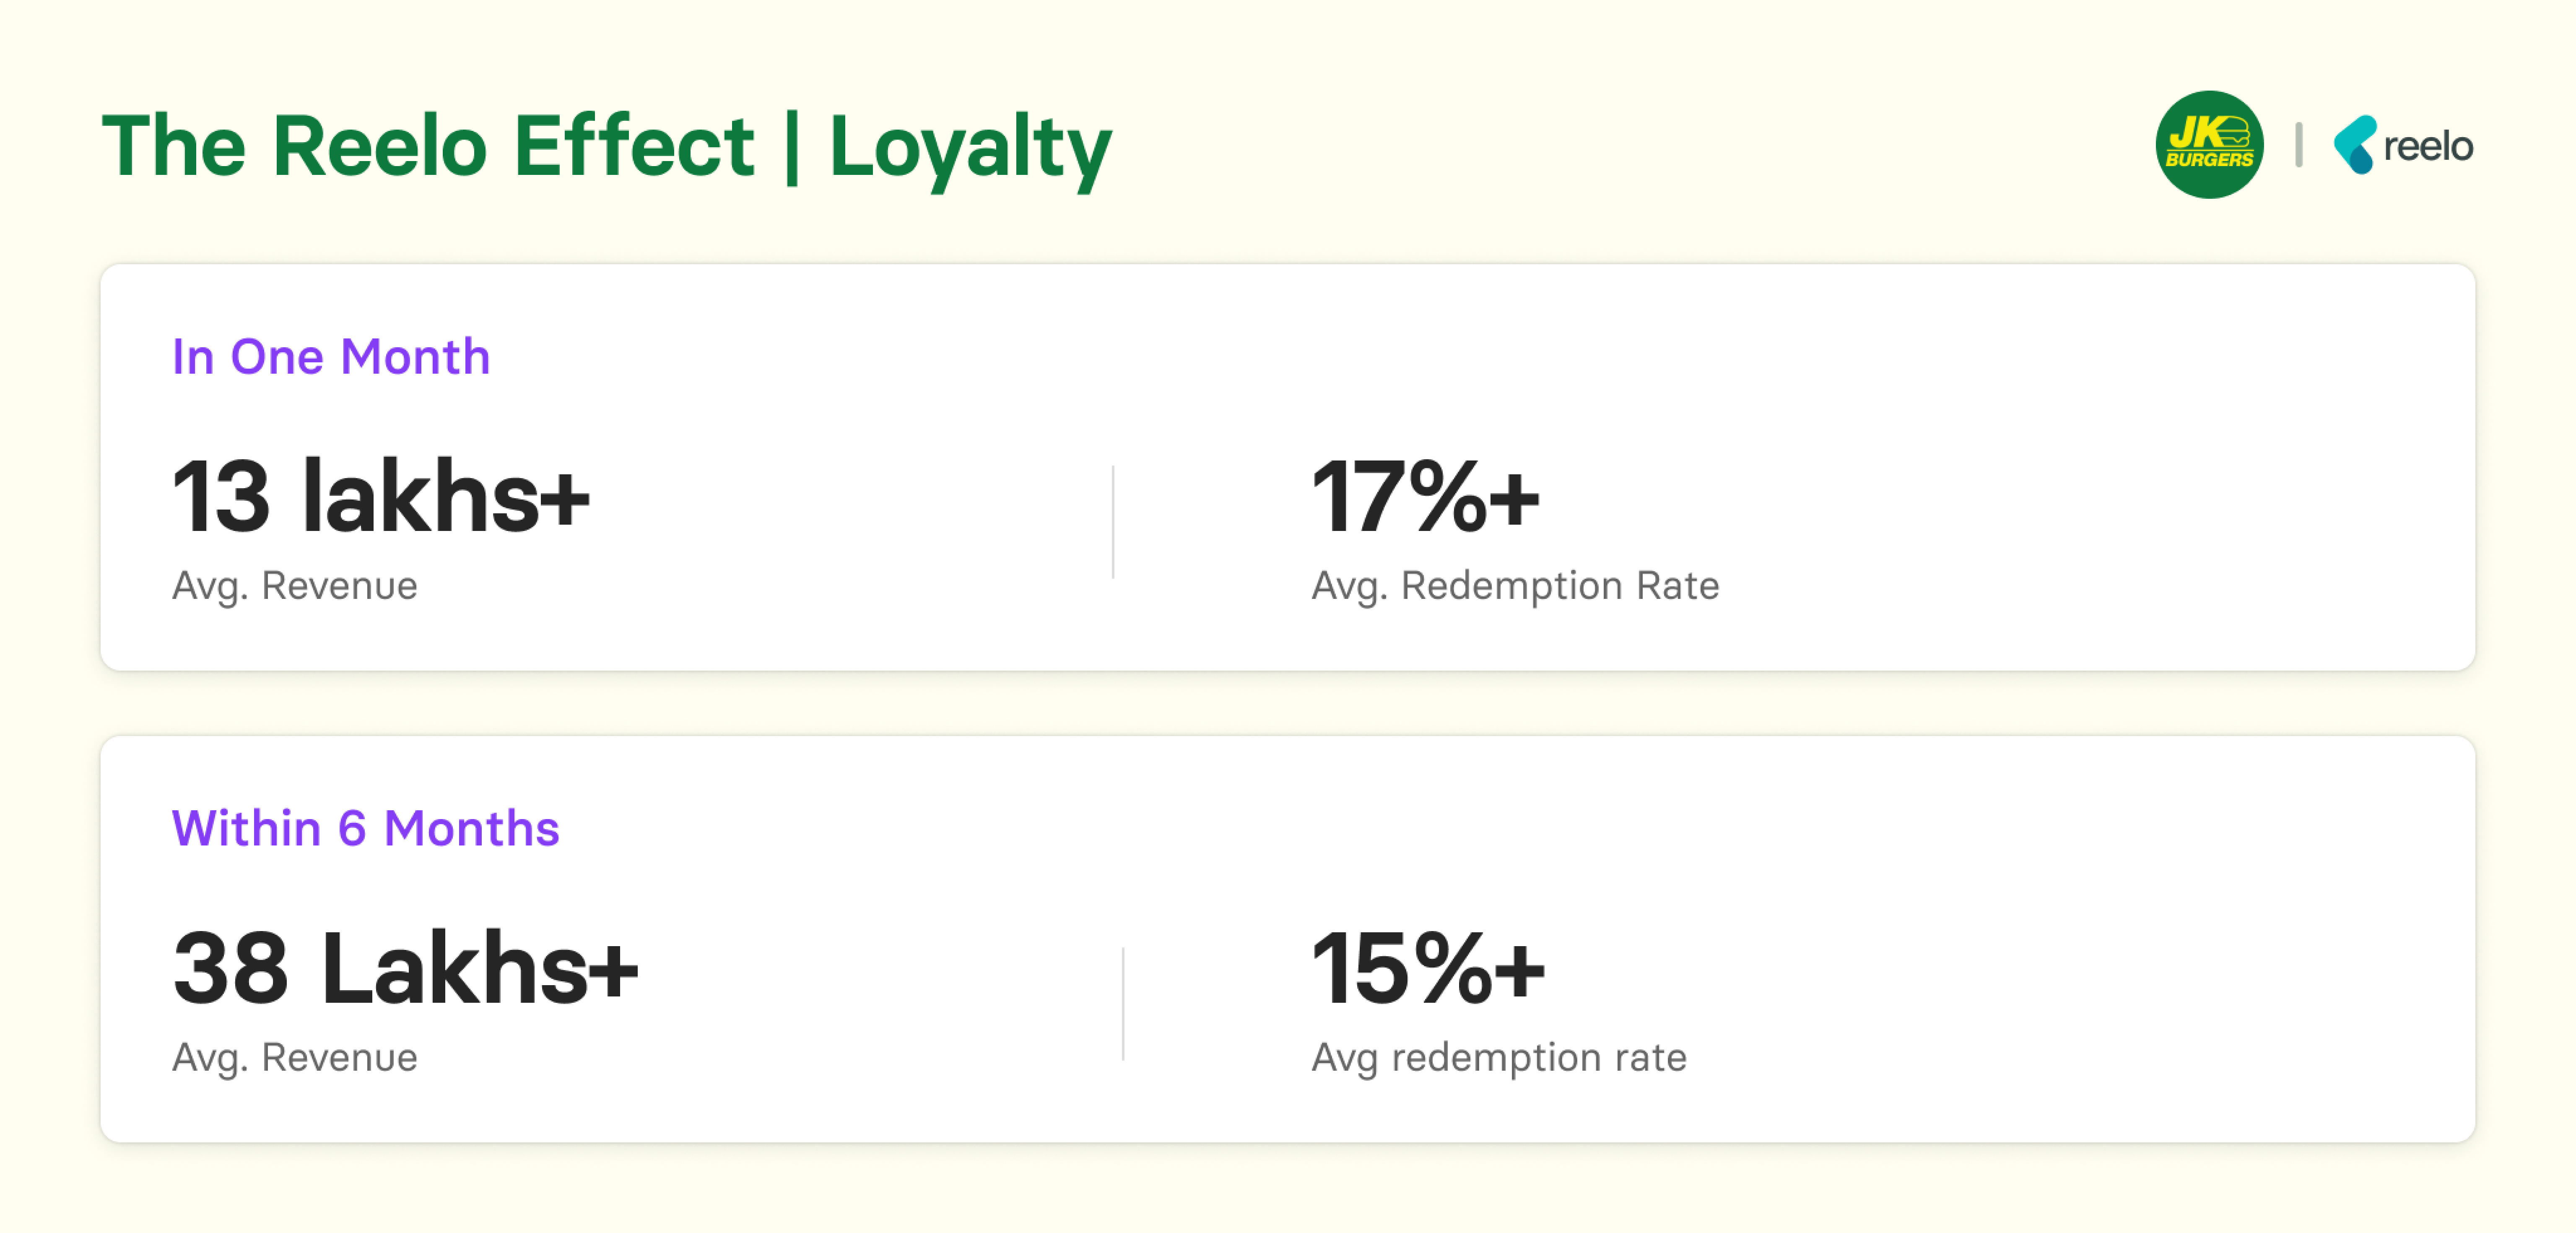
Task: Select the title The Reelo Effect | Loyalty
Action: coord(606,147)
